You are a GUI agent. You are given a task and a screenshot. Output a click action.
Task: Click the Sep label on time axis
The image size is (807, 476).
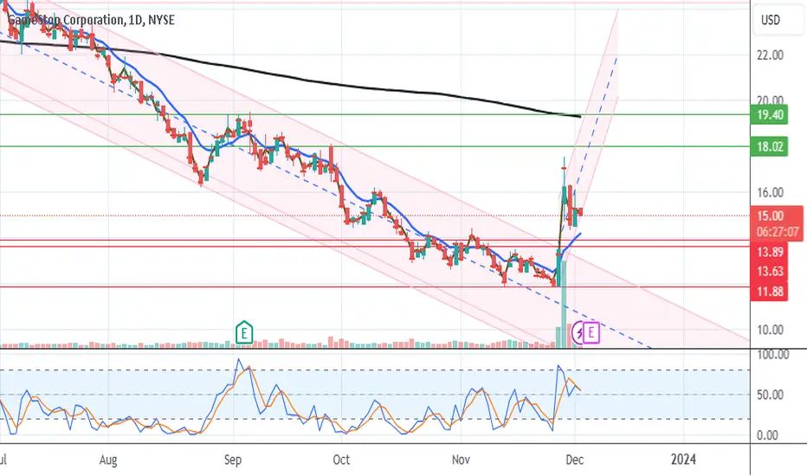pyautogui.click(x=233, y=459)
